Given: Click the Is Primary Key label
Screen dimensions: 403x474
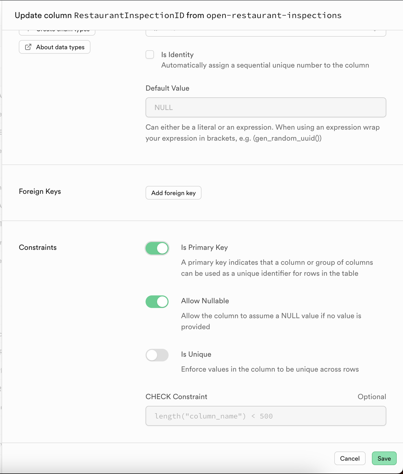Looking at the screenshot, I should (204, 247).
